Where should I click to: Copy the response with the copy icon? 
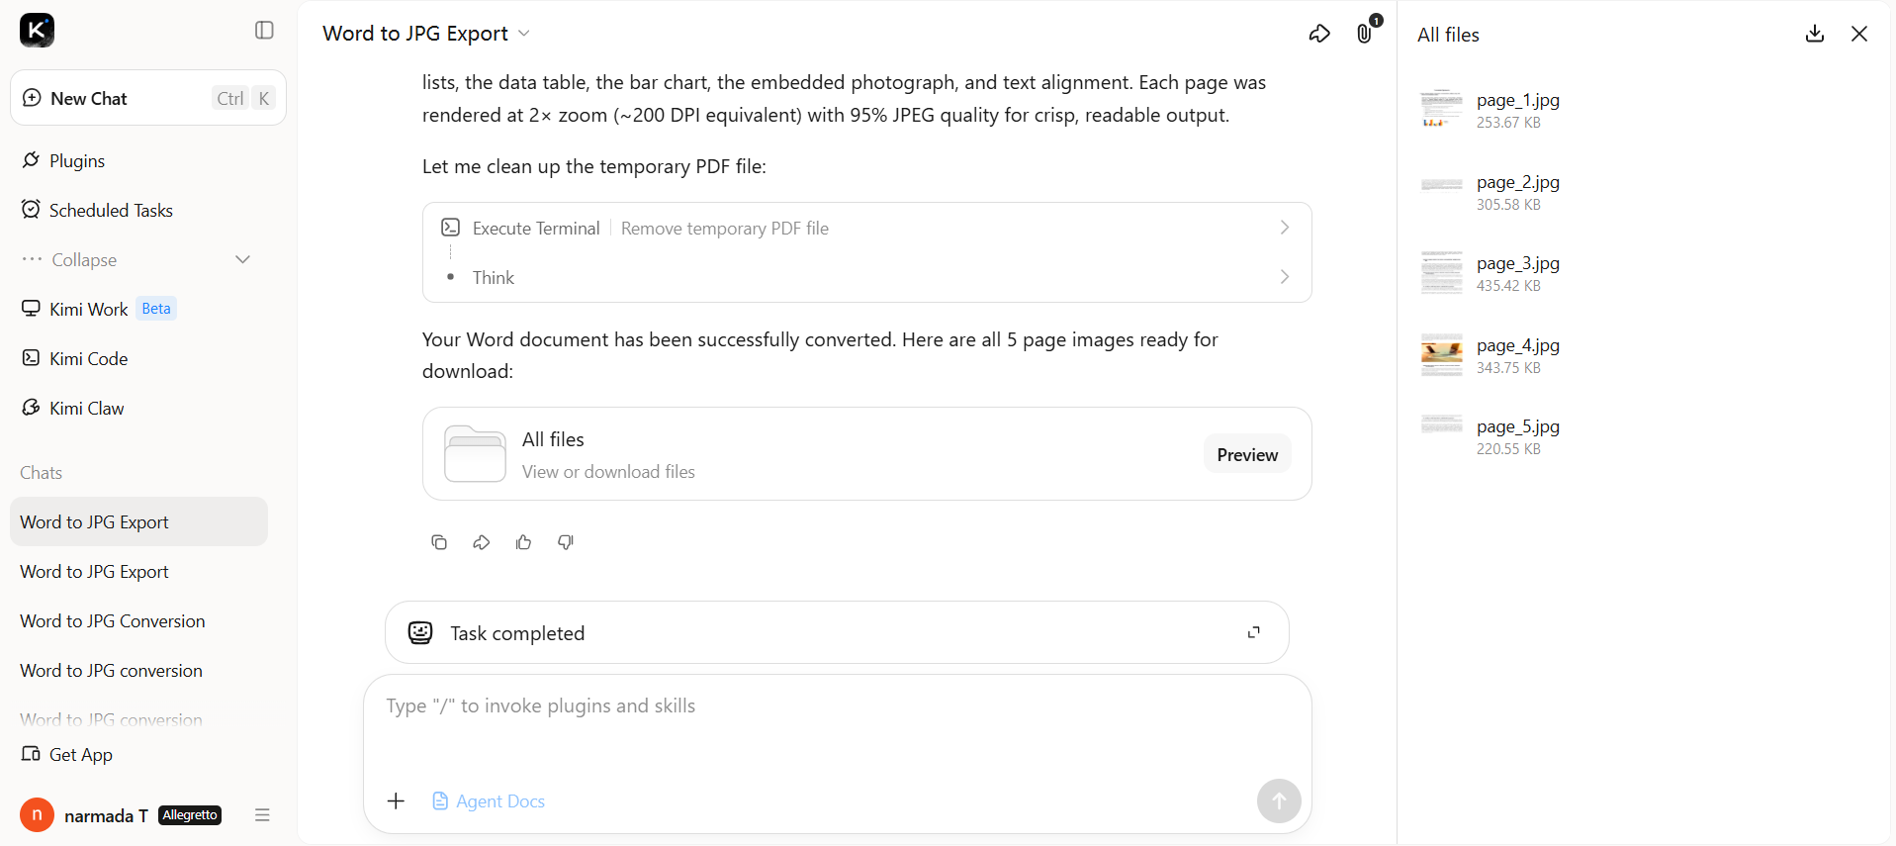coord(439,542)
